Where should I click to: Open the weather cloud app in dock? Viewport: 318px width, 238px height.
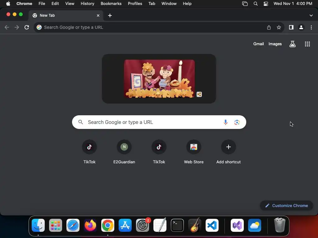click(x=255, y=225)
